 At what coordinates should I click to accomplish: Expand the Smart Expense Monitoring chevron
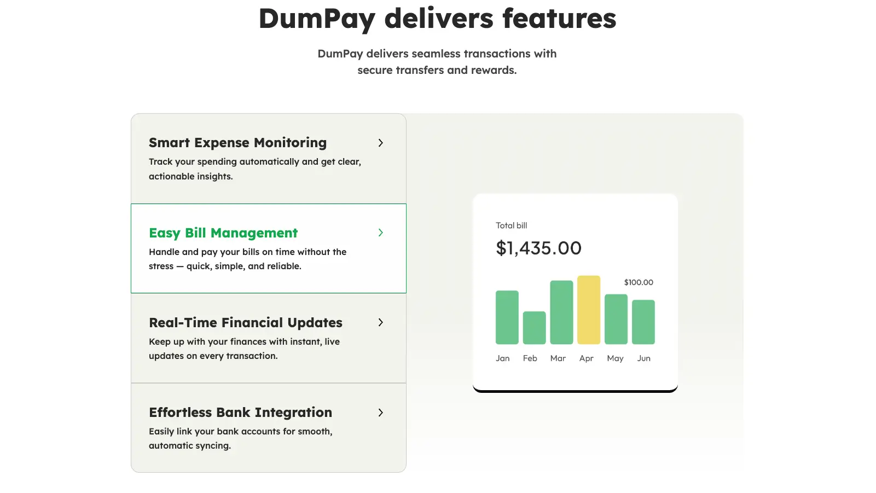pos(381,143)
